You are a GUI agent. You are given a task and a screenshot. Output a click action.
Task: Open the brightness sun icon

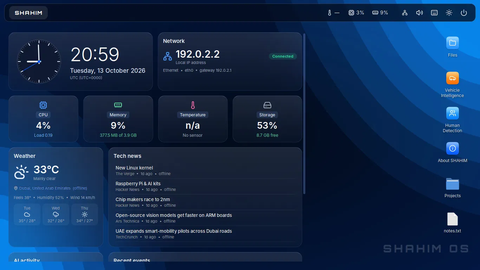coord(449,13)
